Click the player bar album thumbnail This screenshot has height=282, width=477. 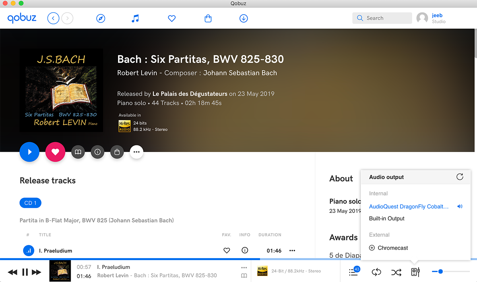point(60,271)
